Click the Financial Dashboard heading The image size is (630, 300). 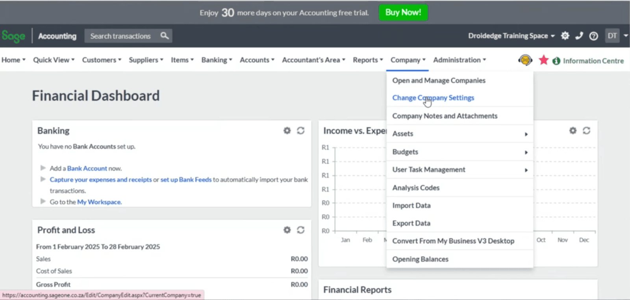pos(96,96)
